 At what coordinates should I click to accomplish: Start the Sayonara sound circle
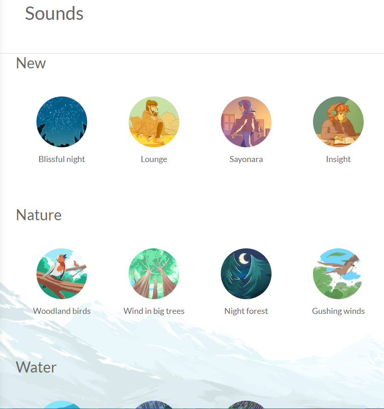tap(246, 122)
